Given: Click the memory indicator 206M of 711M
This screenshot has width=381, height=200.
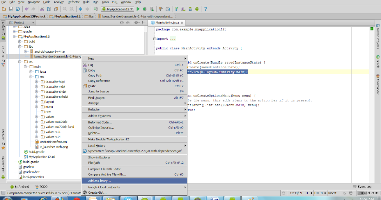Looking at the screenshot, I should (x=368, y=193).
